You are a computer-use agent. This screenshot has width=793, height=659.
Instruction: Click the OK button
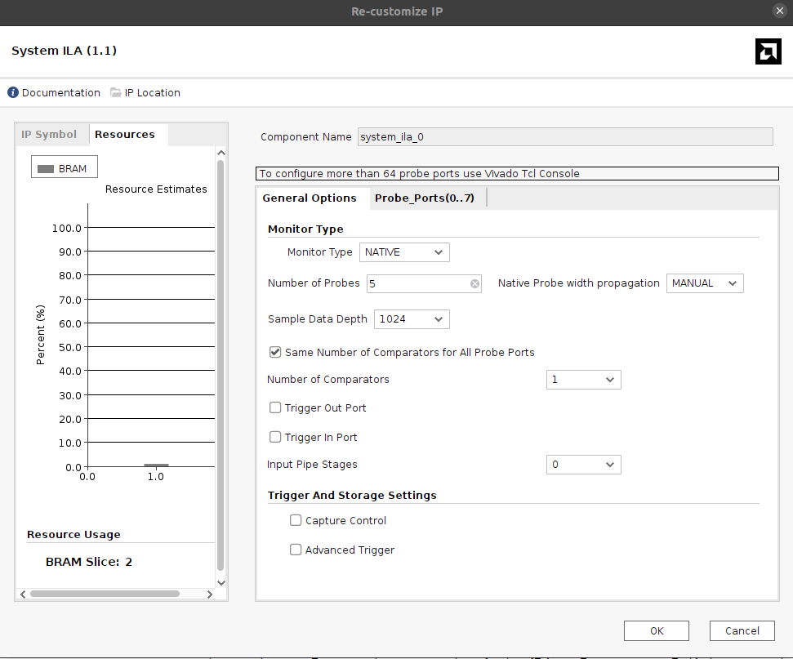coord(657,630)
